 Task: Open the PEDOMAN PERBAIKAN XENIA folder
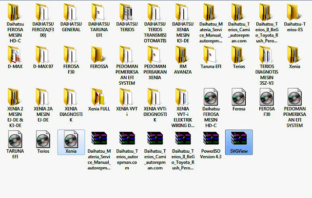(x=155, y=63)
